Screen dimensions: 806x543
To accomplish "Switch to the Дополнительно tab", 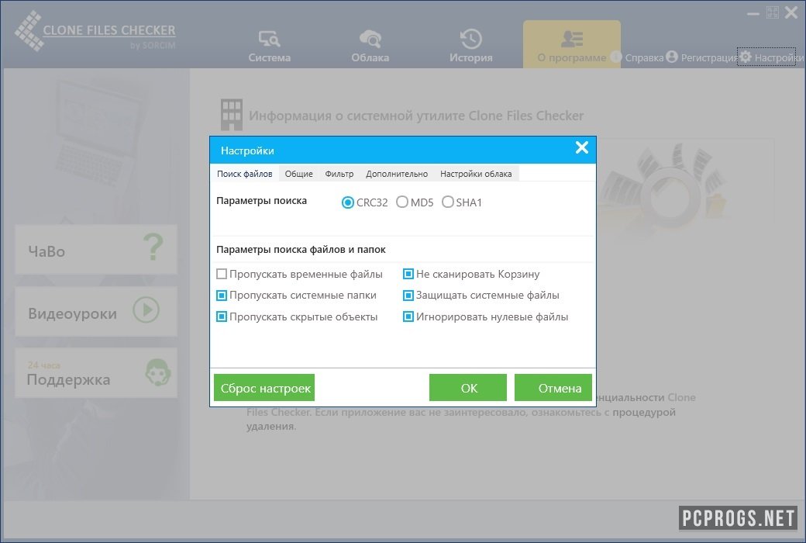I will 397,174.
